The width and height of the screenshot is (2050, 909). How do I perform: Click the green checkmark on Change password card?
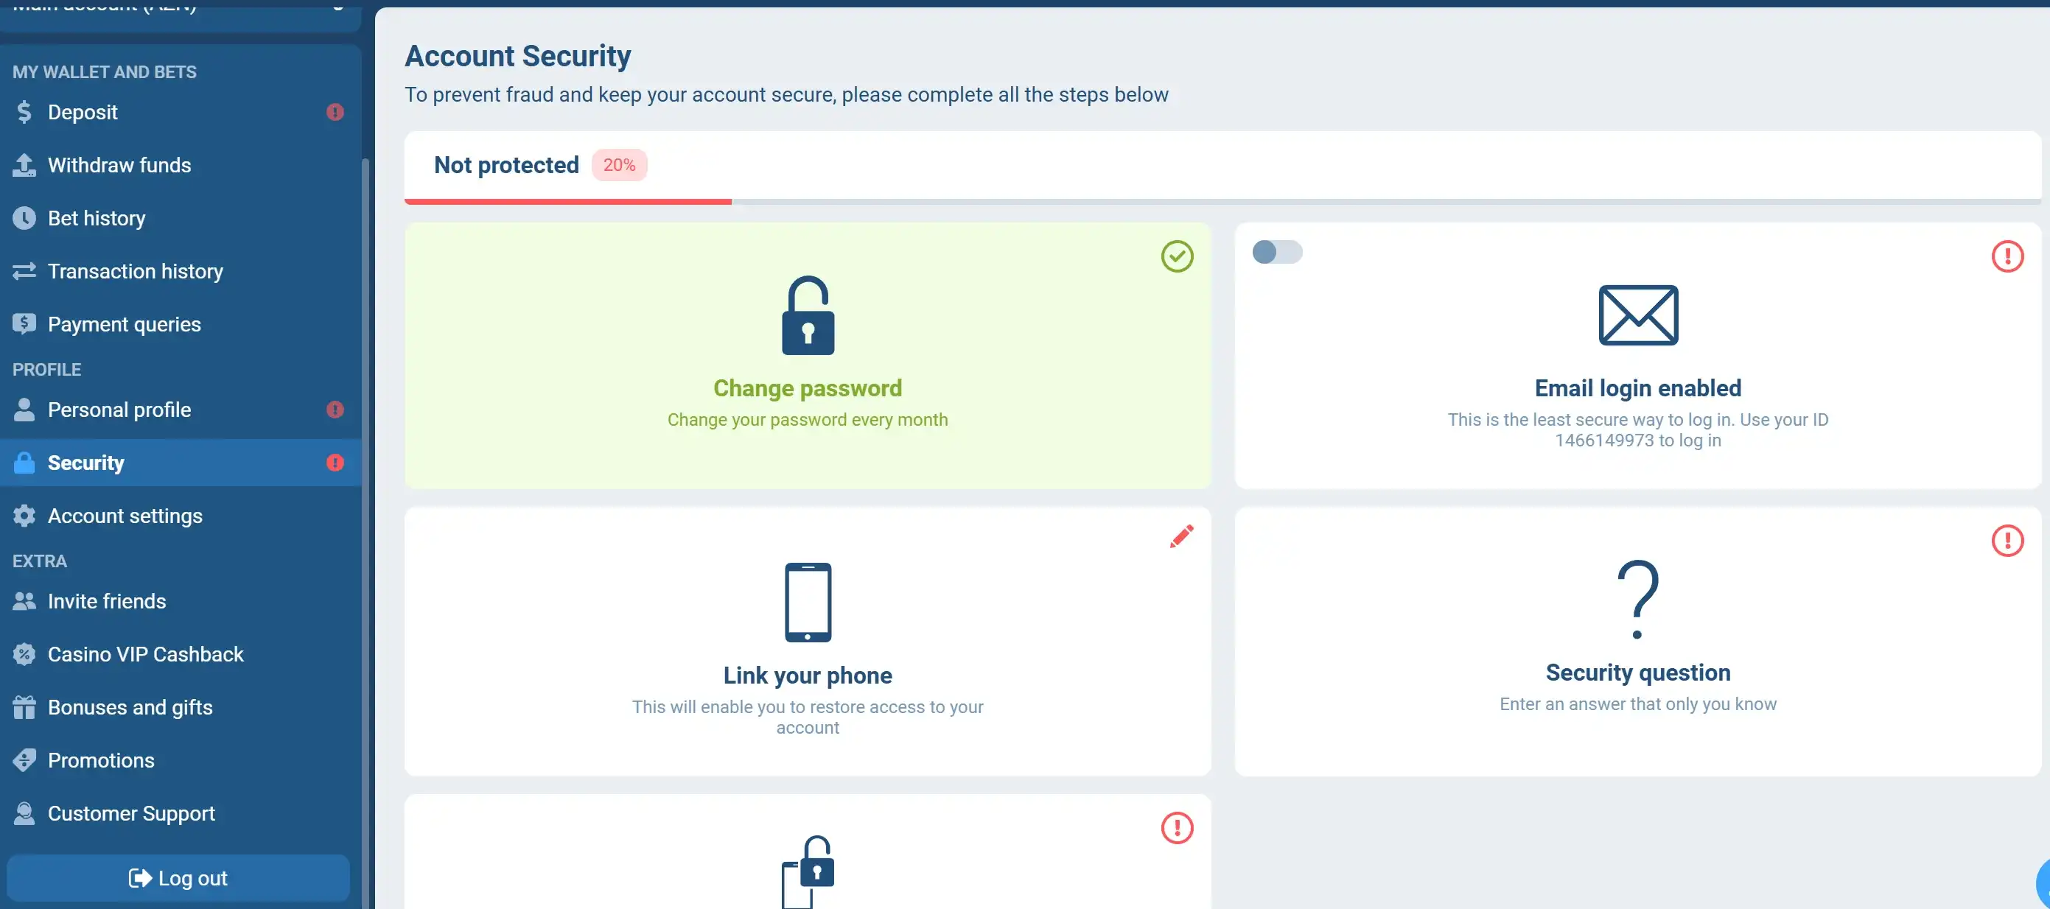[x=1177, y=256]
